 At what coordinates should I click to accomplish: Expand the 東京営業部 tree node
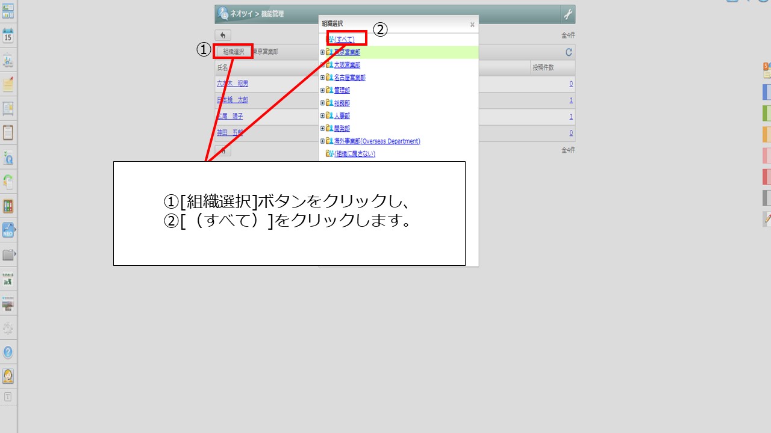[322, 52]
